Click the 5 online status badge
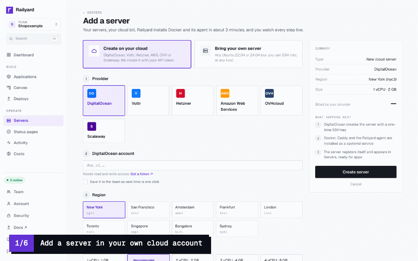The height and width of the screenshot is (261, 418). [x=14, y=180]
